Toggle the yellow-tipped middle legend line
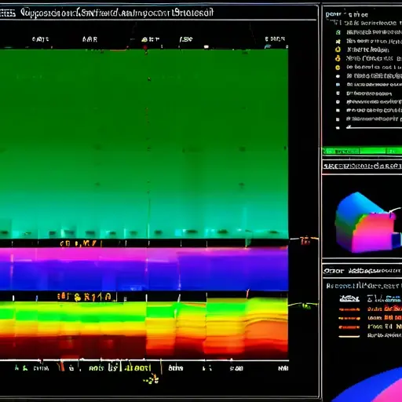 [349, 318]
